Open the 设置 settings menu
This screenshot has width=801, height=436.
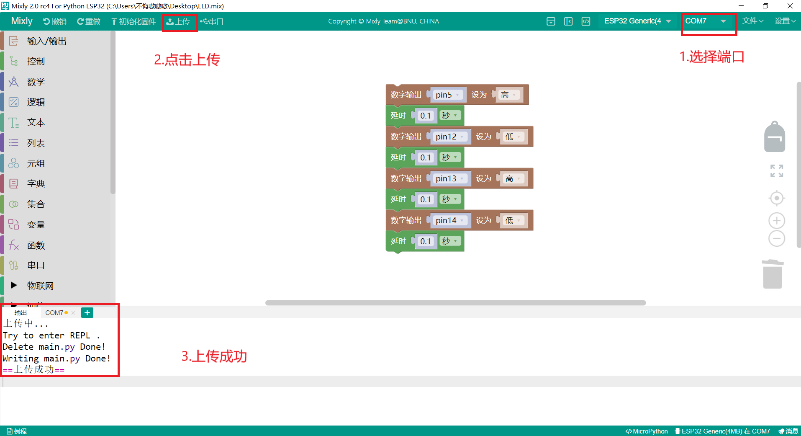785,21
